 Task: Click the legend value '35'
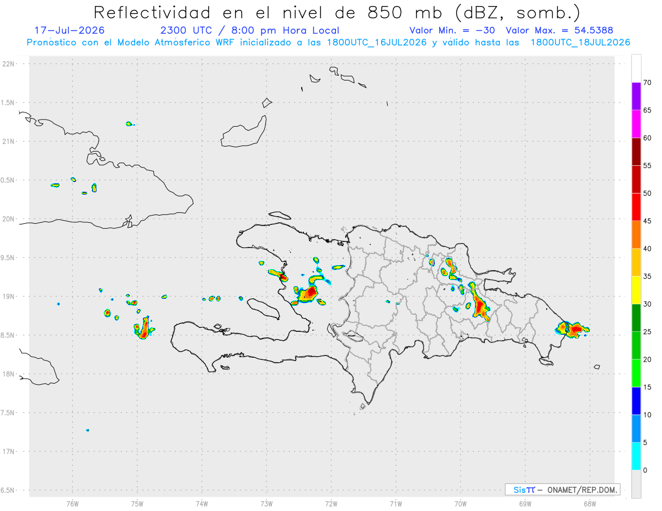point(647,276)
